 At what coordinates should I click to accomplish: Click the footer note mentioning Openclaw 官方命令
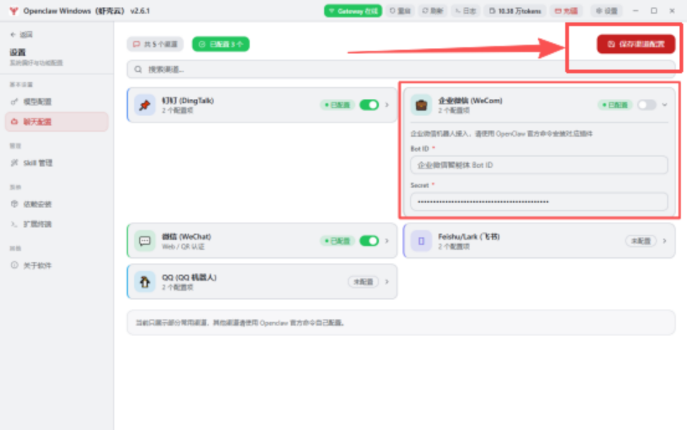pos(240,323)
